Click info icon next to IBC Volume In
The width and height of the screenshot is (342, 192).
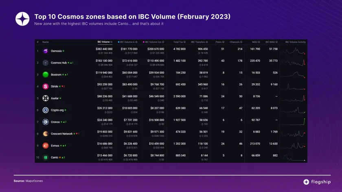click(136, 42)
